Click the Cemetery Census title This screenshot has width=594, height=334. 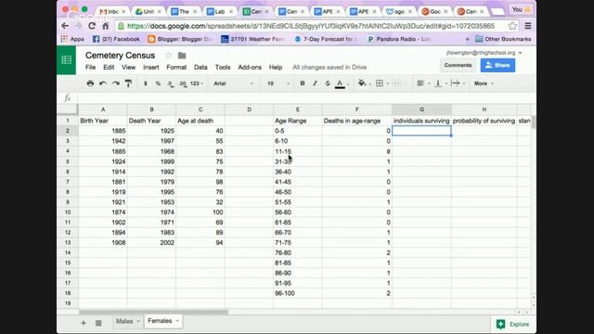(120, 56)
